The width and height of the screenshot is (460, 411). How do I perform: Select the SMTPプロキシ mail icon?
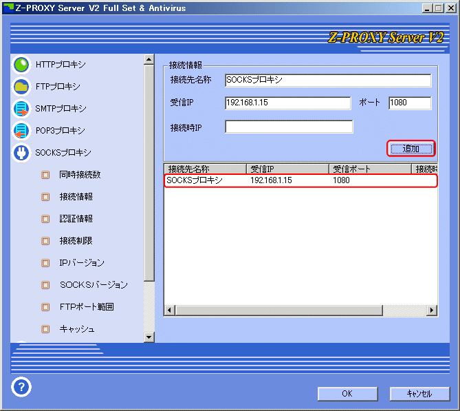(x=21, y=108)
